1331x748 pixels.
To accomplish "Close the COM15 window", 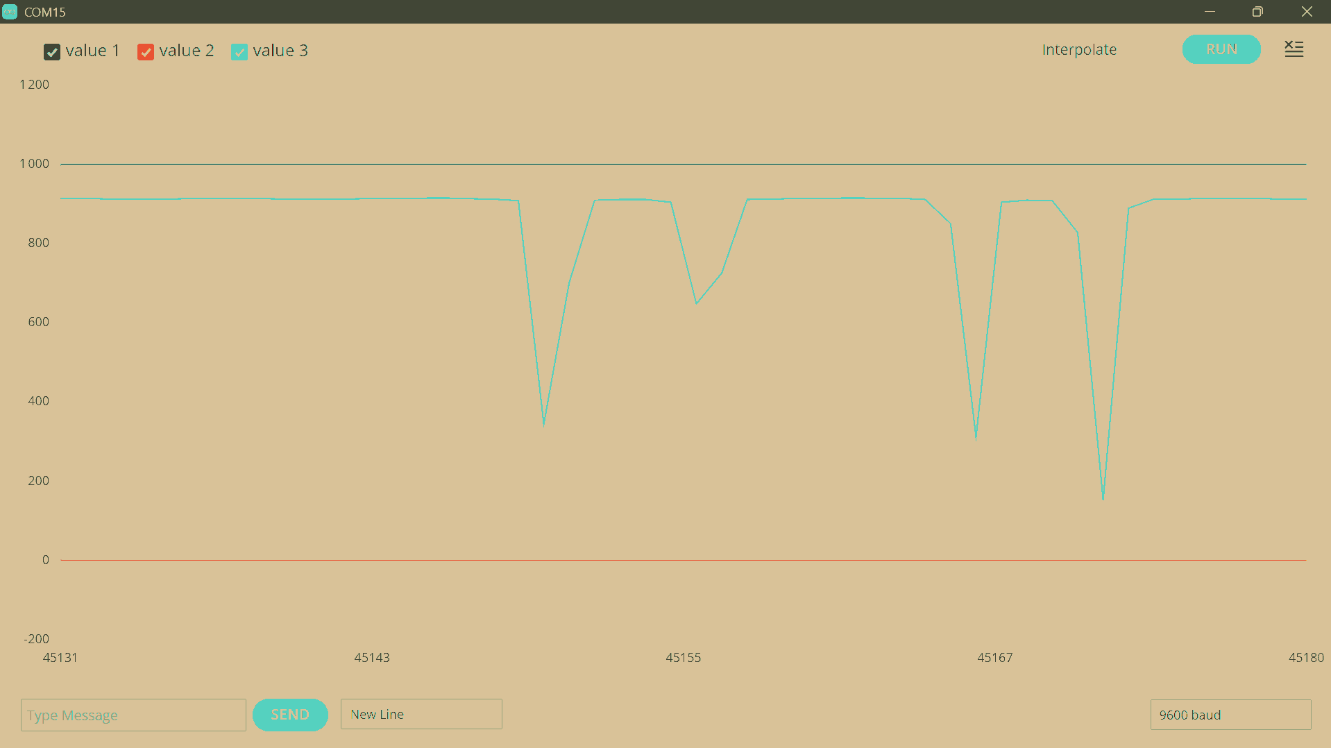I will (1307, 12).
